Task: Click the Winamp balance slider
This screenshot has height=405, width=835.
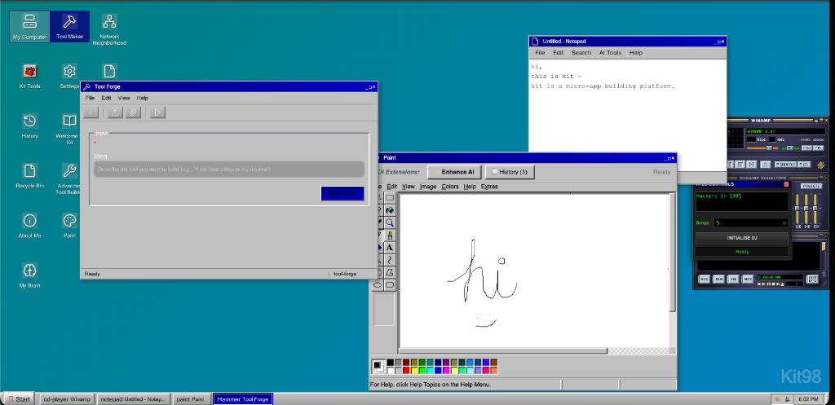Action: (x=789, y=148)
